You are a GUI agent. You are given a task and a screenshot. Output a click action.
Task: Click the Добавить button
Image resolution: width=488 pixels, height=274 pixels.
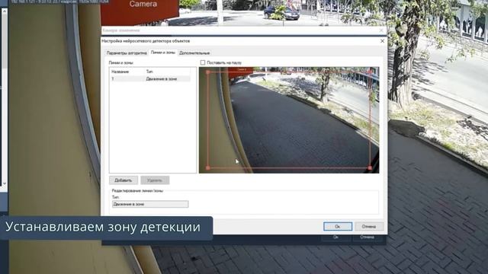pos(124,180)
